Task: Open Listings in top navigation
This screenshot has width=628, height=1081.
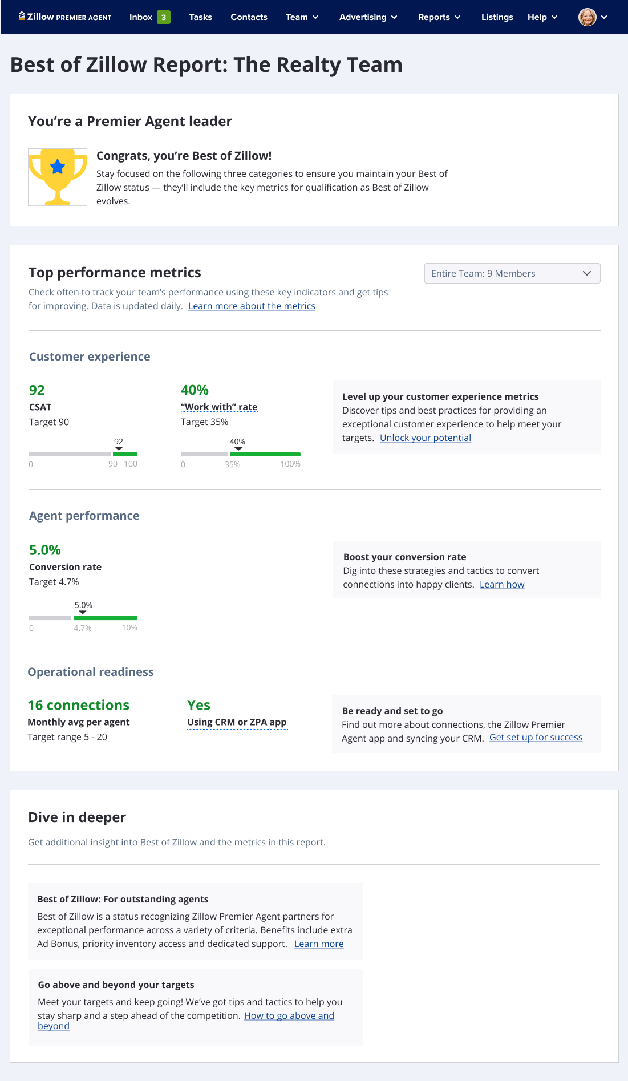Action: [x=497, y=17]
